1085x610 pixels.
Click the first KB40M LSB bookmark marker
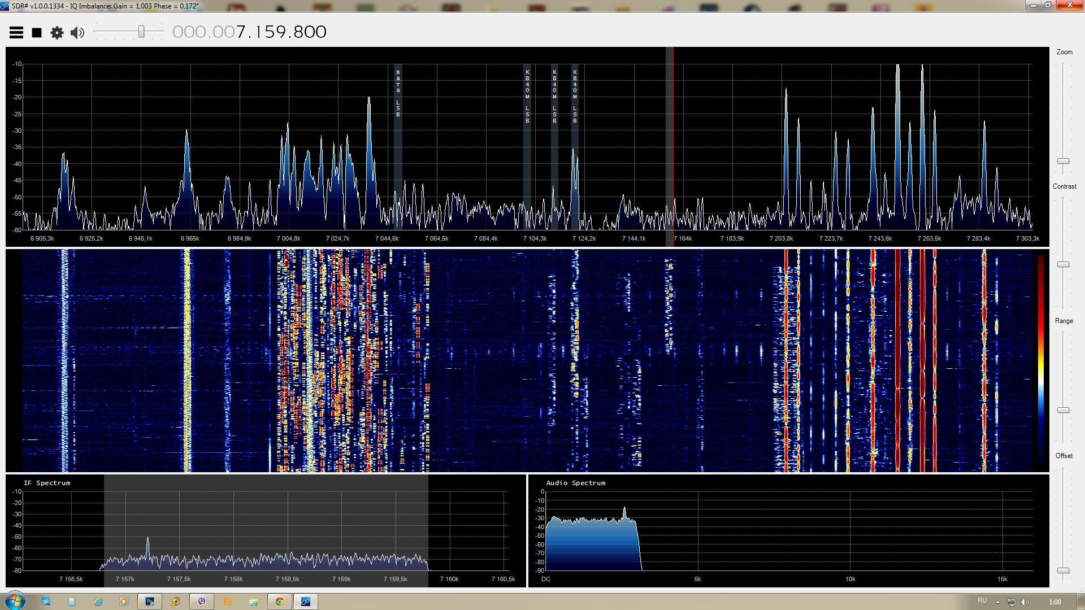click(527, 96)
